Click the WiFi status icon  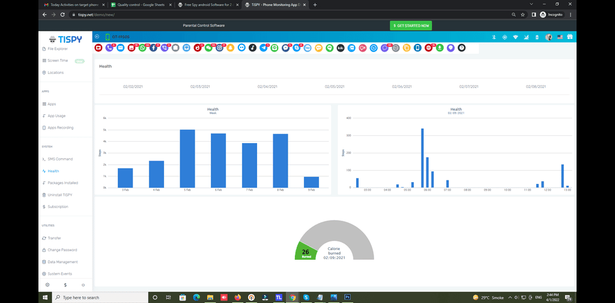pos(515,37)
